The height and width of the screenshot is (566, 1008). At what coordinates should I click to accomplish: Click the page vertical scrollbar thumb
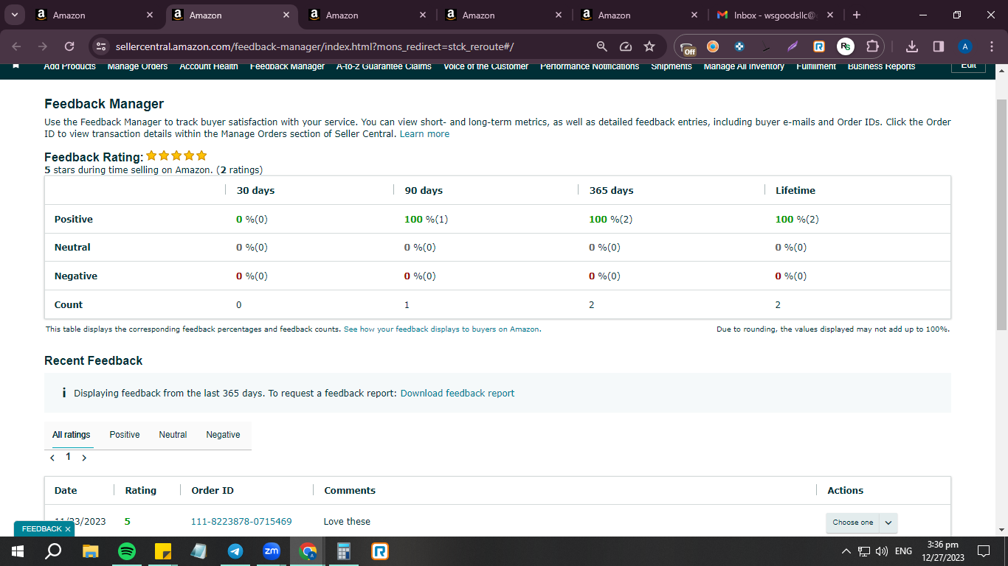1001,214
